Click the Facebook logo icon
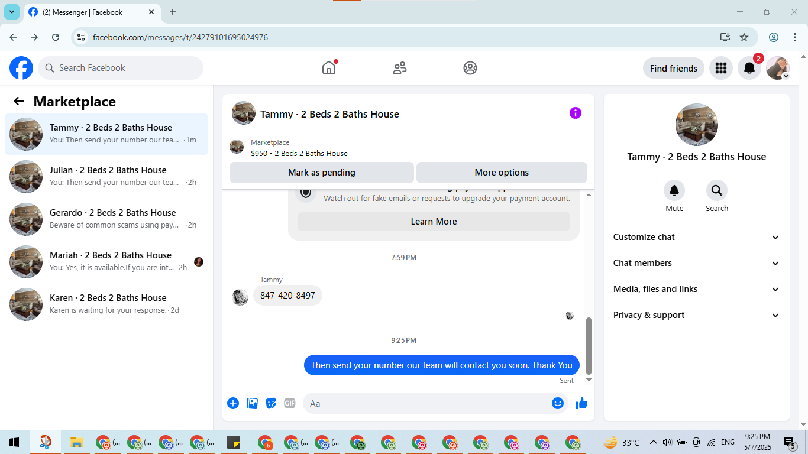 [x=21, y=68]
